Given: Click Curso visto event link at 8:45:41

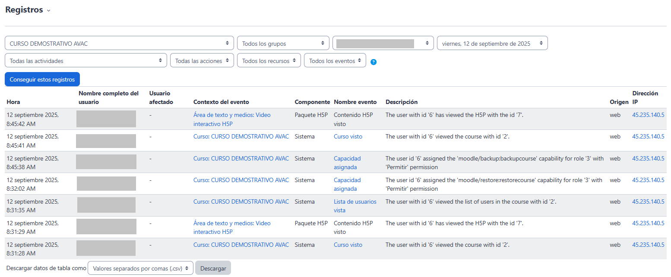Looking at the screenshot, I should (348, 136).
